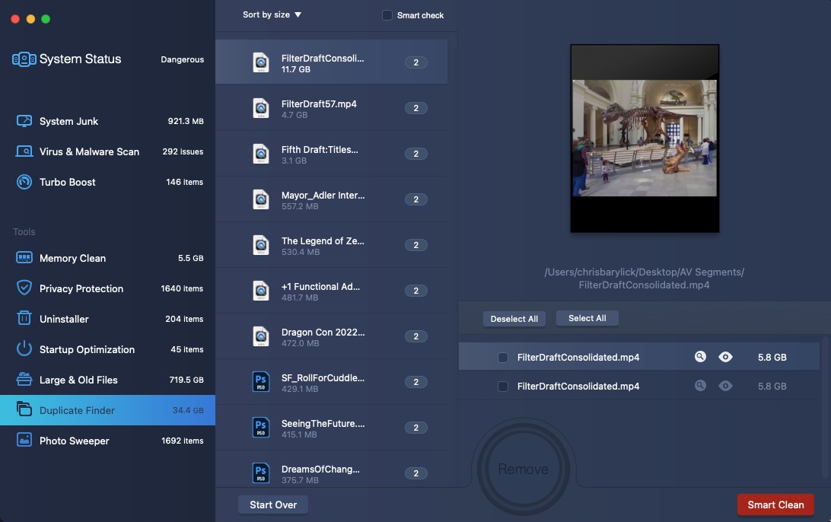Screen dimensions: 831x522
Task: Preview second FilterDraftConsolidated.mp4 with eye icon
Action: coord(725,386)
